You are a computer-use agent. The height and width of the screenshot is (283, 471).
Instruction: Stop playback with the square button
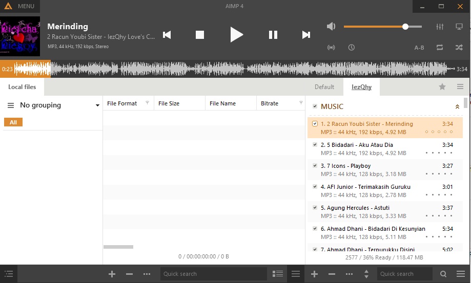(x=200, y=35)
